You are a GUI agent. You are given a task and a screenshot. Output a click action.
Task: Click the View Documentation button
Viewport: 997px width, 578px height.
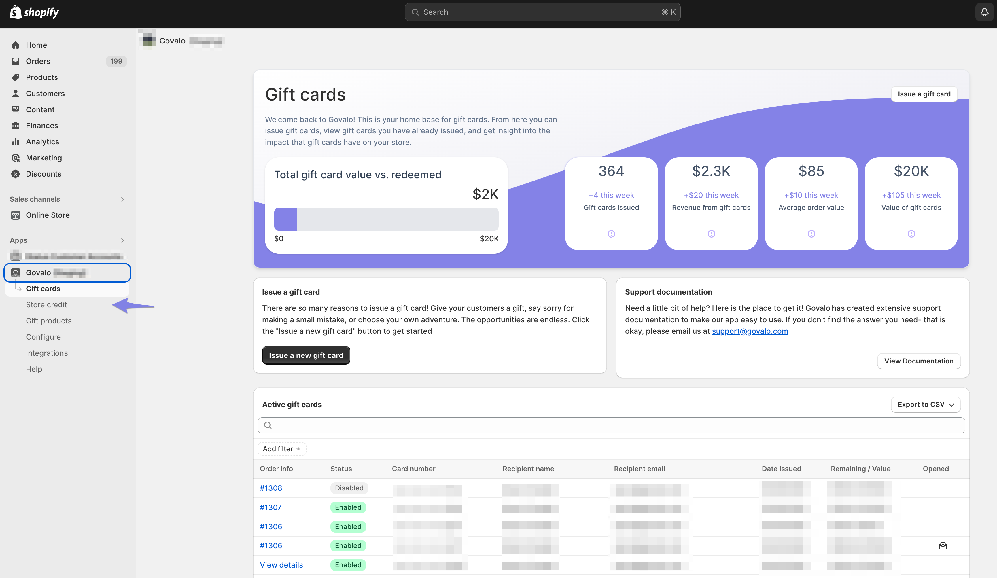coord(919,361)
